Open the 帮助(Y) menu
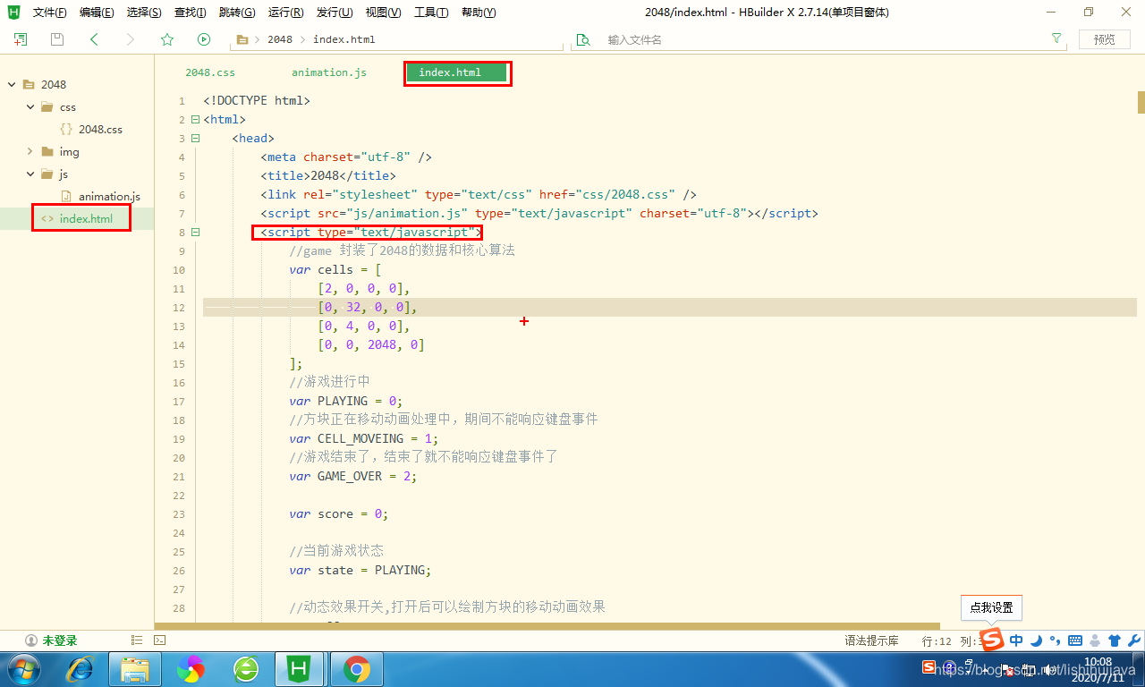This screenshot has height=687, width=1145. pos(479,13)
